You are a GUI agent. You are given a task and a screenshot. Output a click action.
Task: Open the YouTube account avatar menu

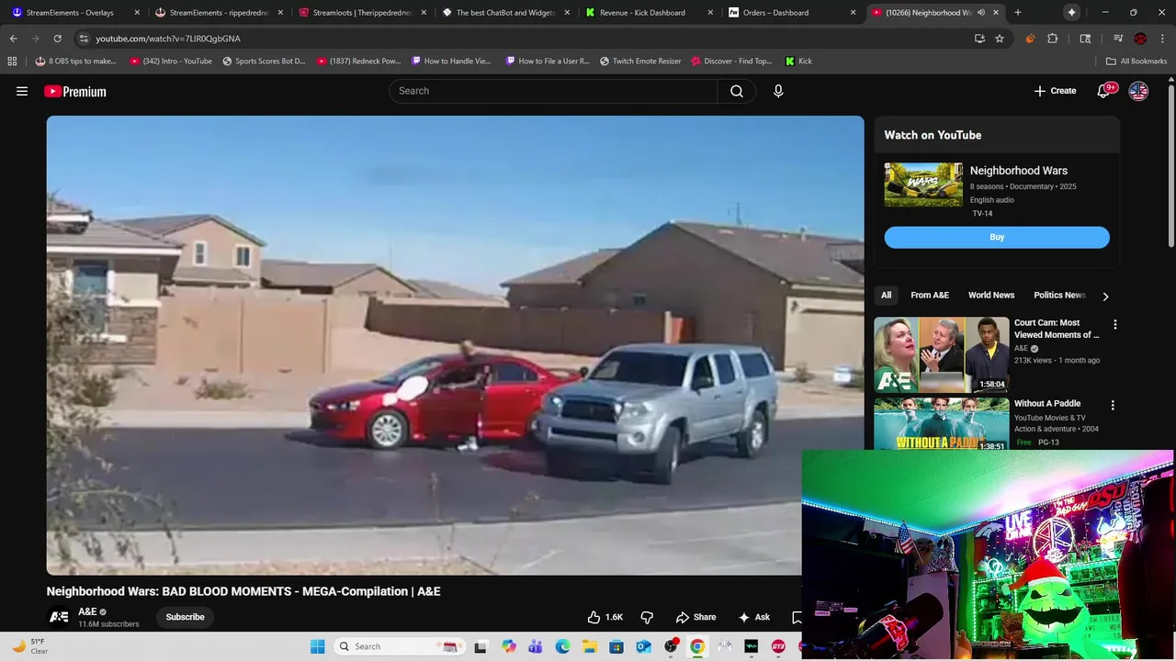1138,91
